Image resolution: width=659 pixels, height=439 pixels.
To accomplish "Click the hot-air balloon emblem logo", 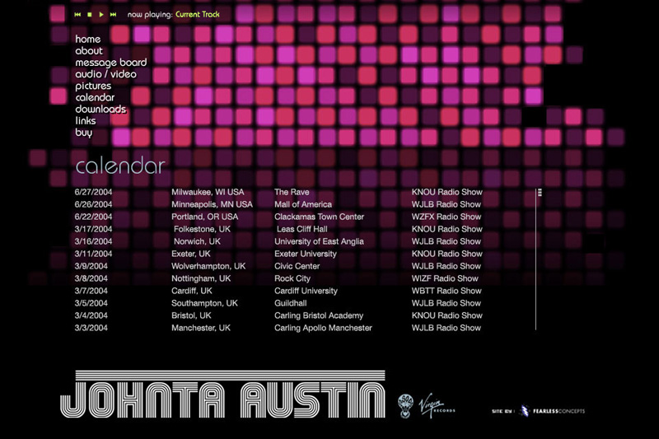I will [406, 404].
